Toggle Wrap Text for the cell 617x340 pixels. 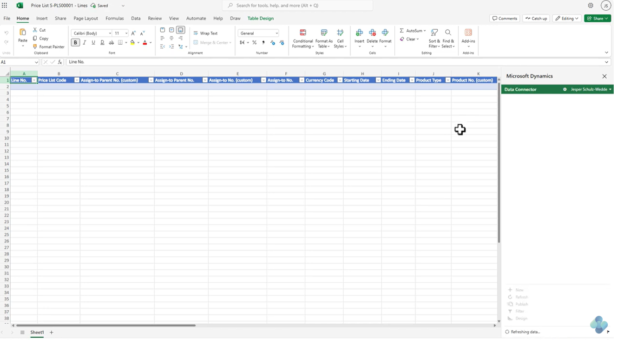[x=205, y=33]
